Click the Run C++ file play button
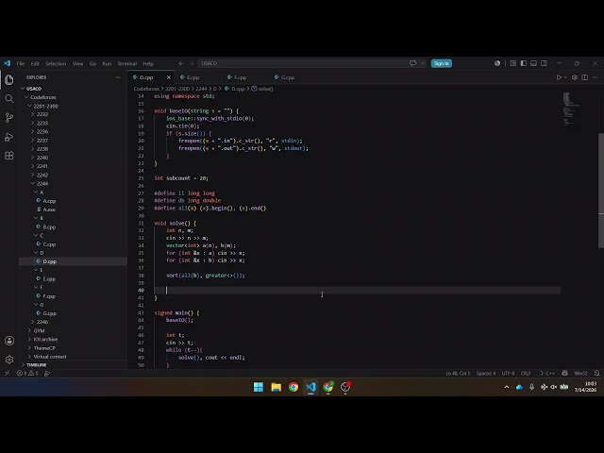The width and height of the screenshot is (604, 453). pos(559,77)
